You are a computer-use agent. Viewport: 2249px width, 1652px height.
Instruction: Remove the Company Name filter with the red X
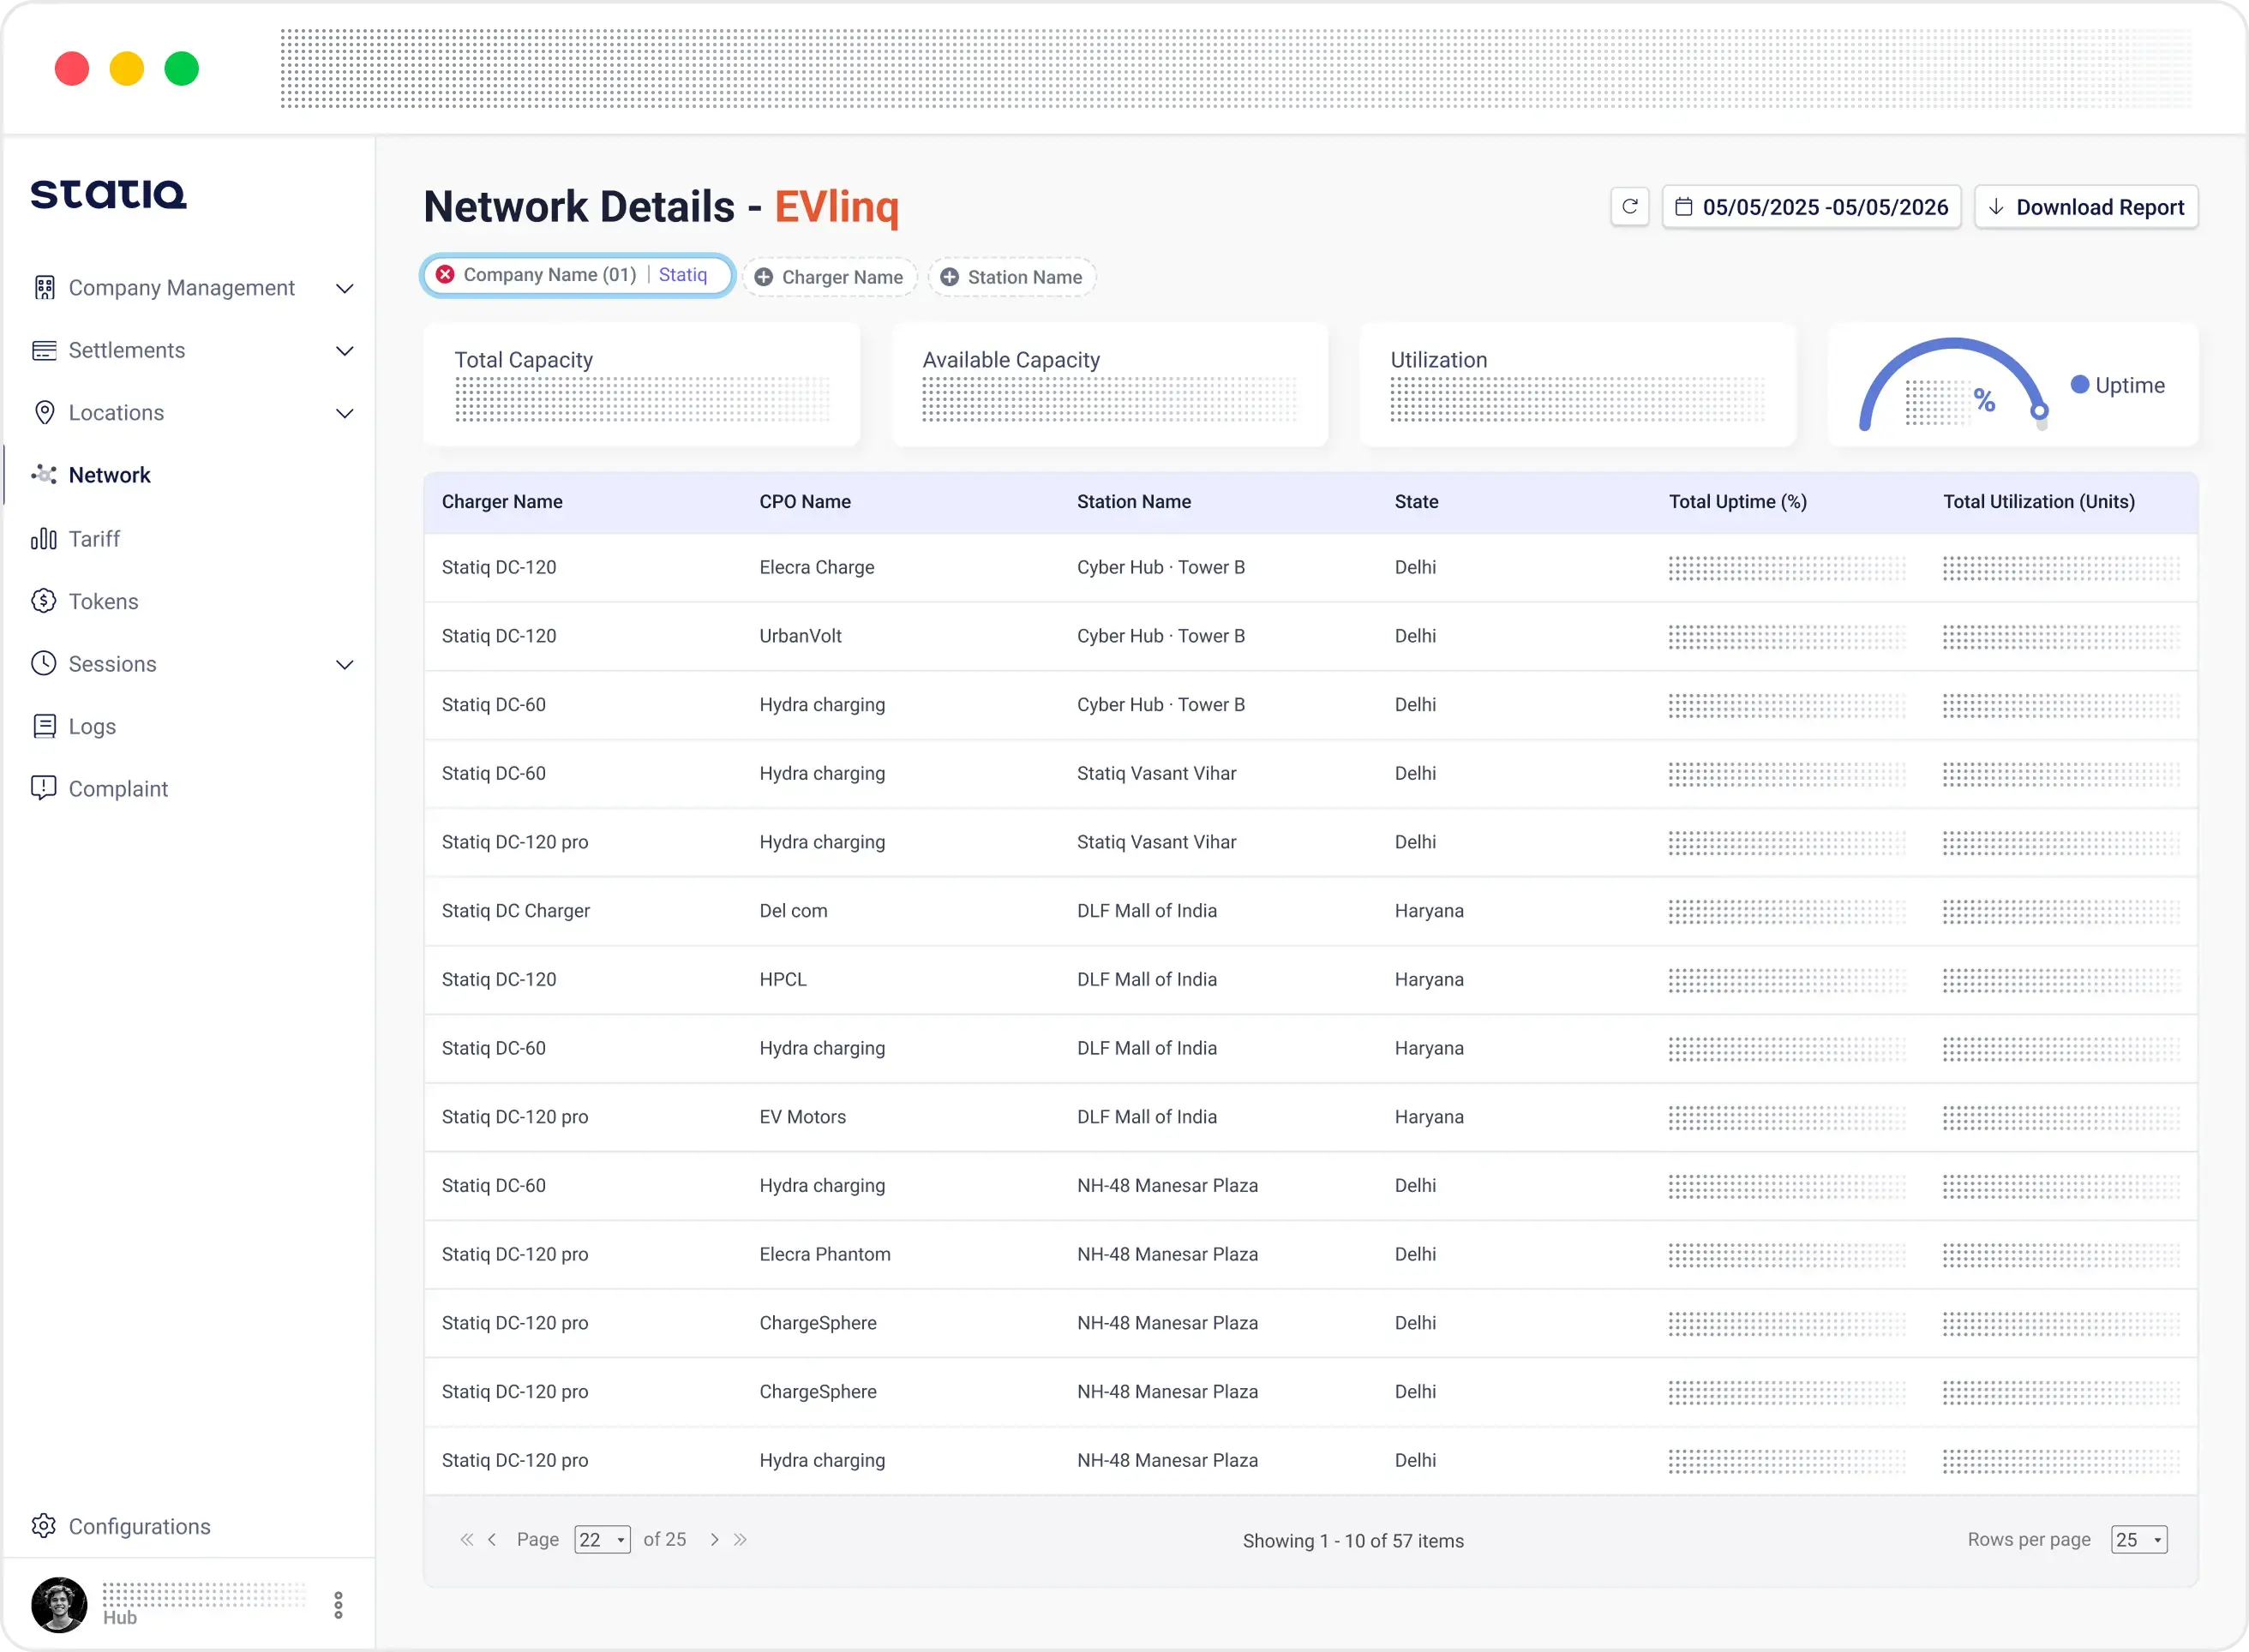[446, 275]
